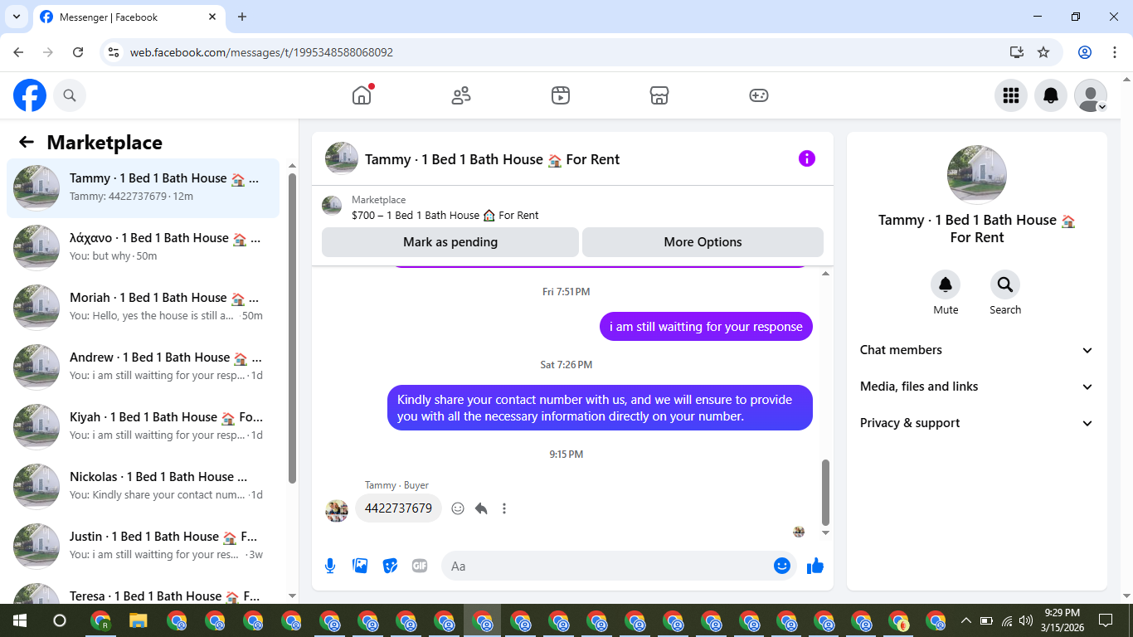The height and width of the screenshot is (637, 1133).
Task: Choose a GIF
Action: [x=420, y=566]
